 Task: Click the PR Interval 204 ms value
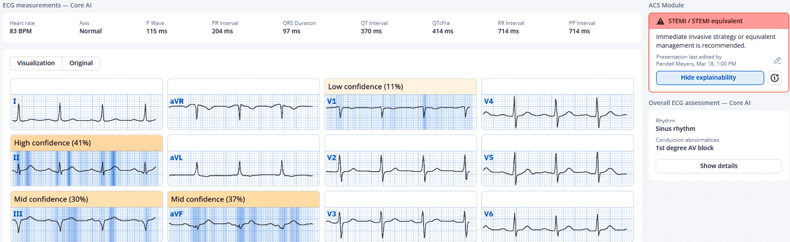(x=222, y=31)
